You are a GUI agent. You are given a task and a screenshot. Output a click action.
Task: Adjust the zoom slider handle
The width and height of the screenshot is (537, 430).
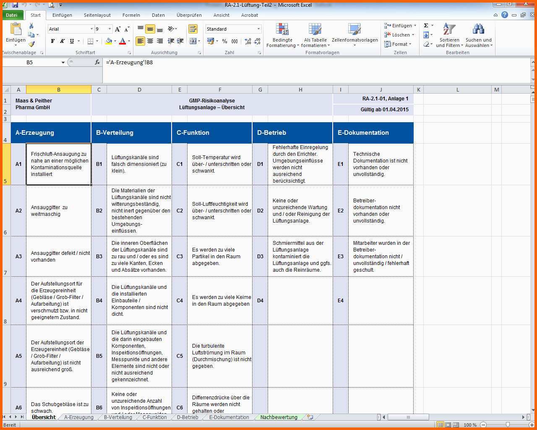[x=508, y=425]
